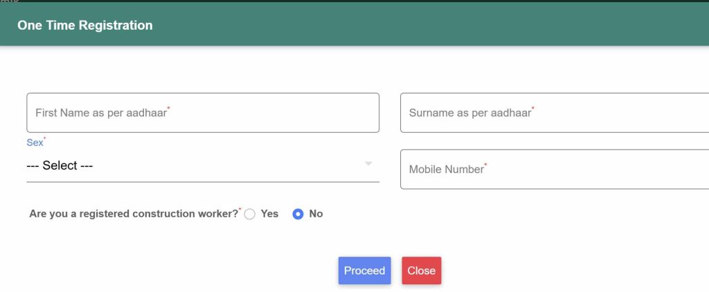
Task: Choose the No radio button
Action: tap(298, 215)
